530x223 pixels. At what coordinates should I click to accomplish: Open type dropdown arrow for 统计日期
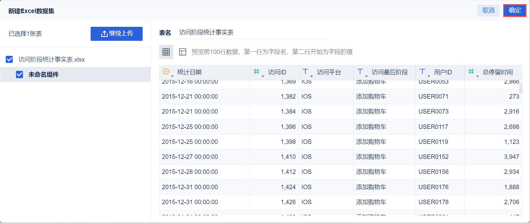(172, 76)
